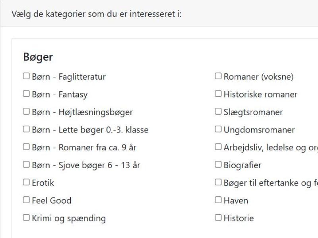This screenshot has height=238, width=318.
Task: Tick the Haven category checkbox
Action: [218, 200]
